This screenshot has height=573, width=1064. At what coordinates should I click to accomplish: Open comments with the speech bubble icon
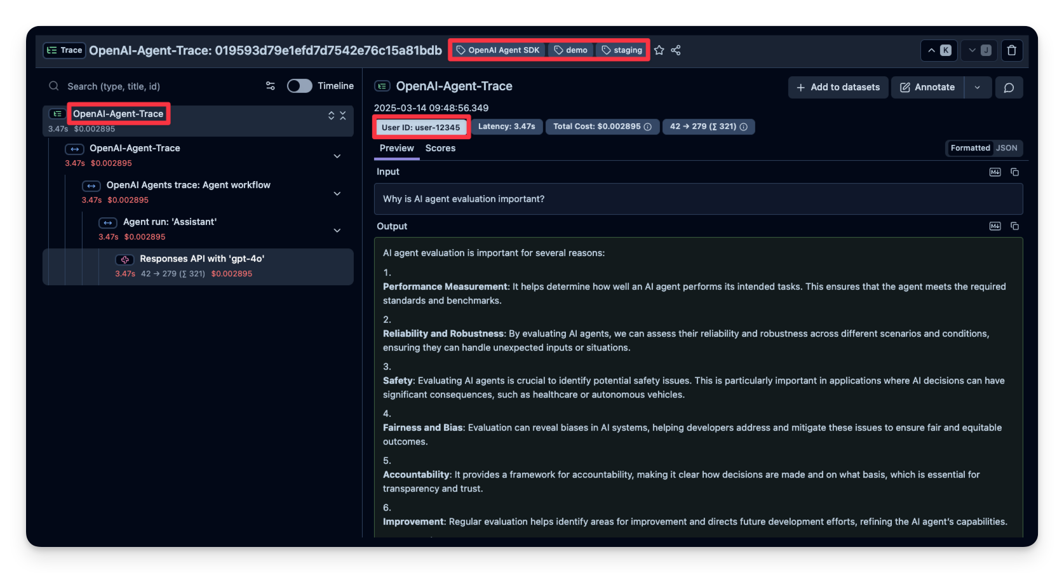pyautogui.click(x=1009, y=87)
